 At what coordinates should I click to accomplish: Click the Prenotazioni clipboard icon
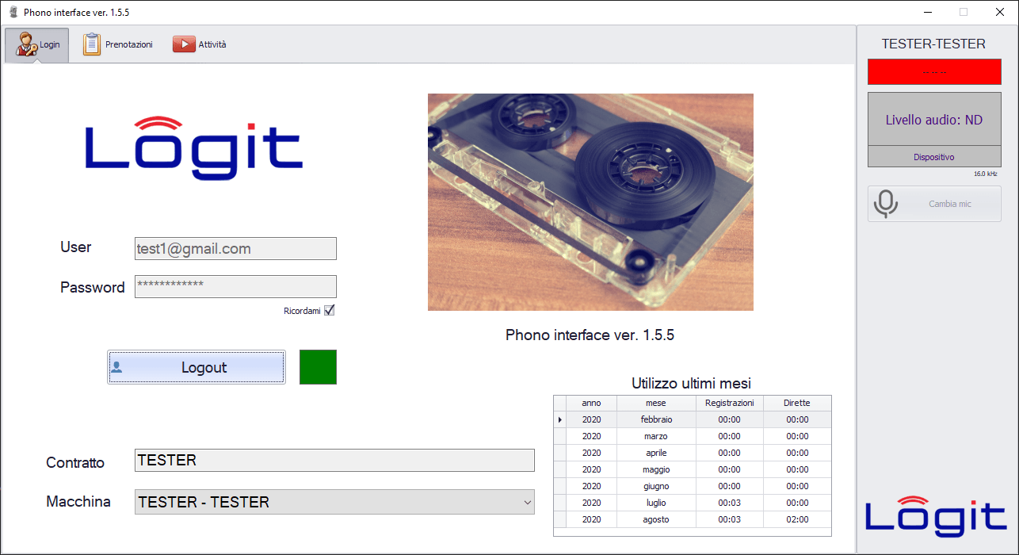(x=92, y=44)
